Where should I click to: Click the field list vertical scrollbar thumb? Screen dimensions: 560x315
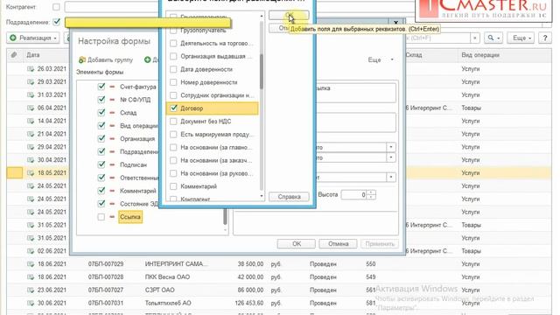261,71
